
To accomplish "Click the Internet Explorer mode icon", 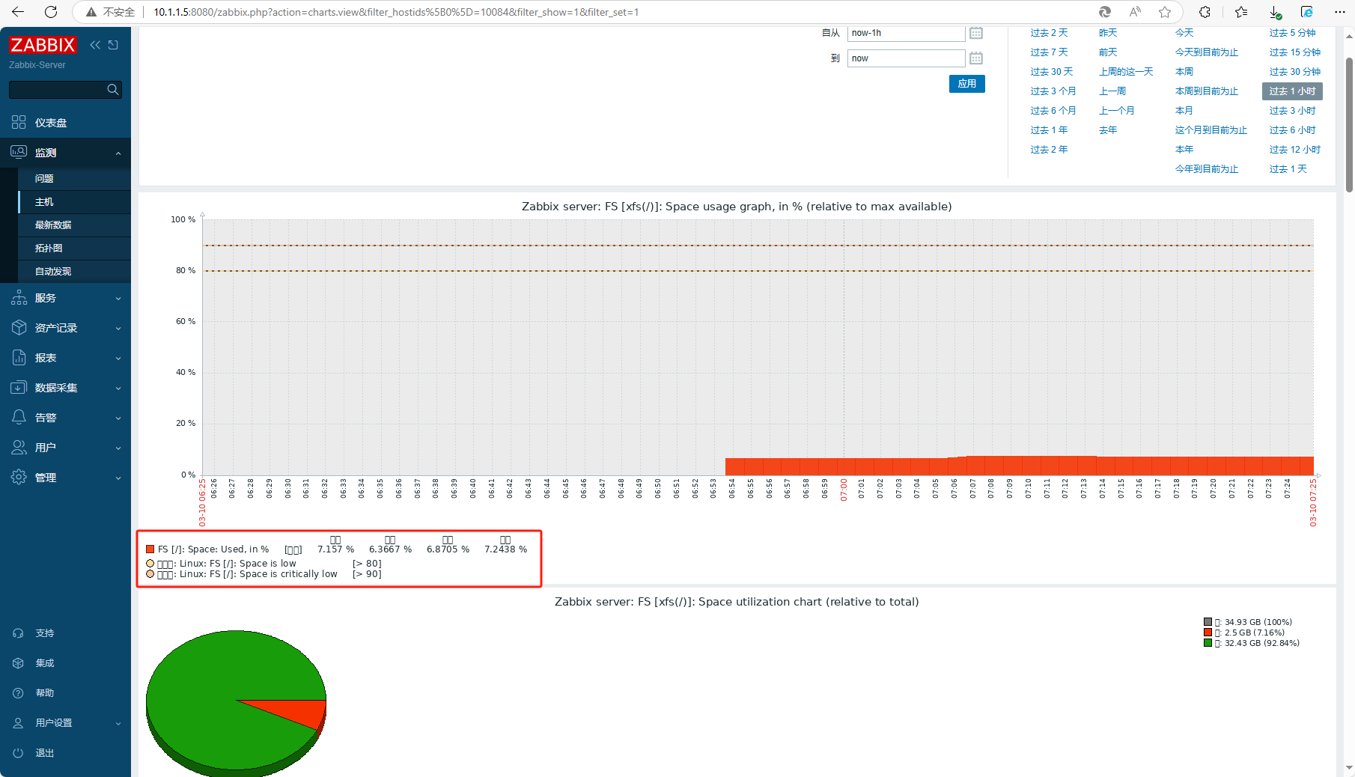I will pyautogui.click(x=1307, y=12).
